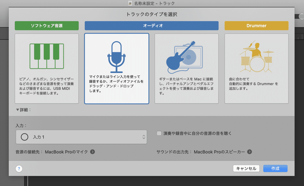Viewport: 304px width, 186px height.
Task: Click the 作成 button to create the track
Action: click(x=275, y=169)
